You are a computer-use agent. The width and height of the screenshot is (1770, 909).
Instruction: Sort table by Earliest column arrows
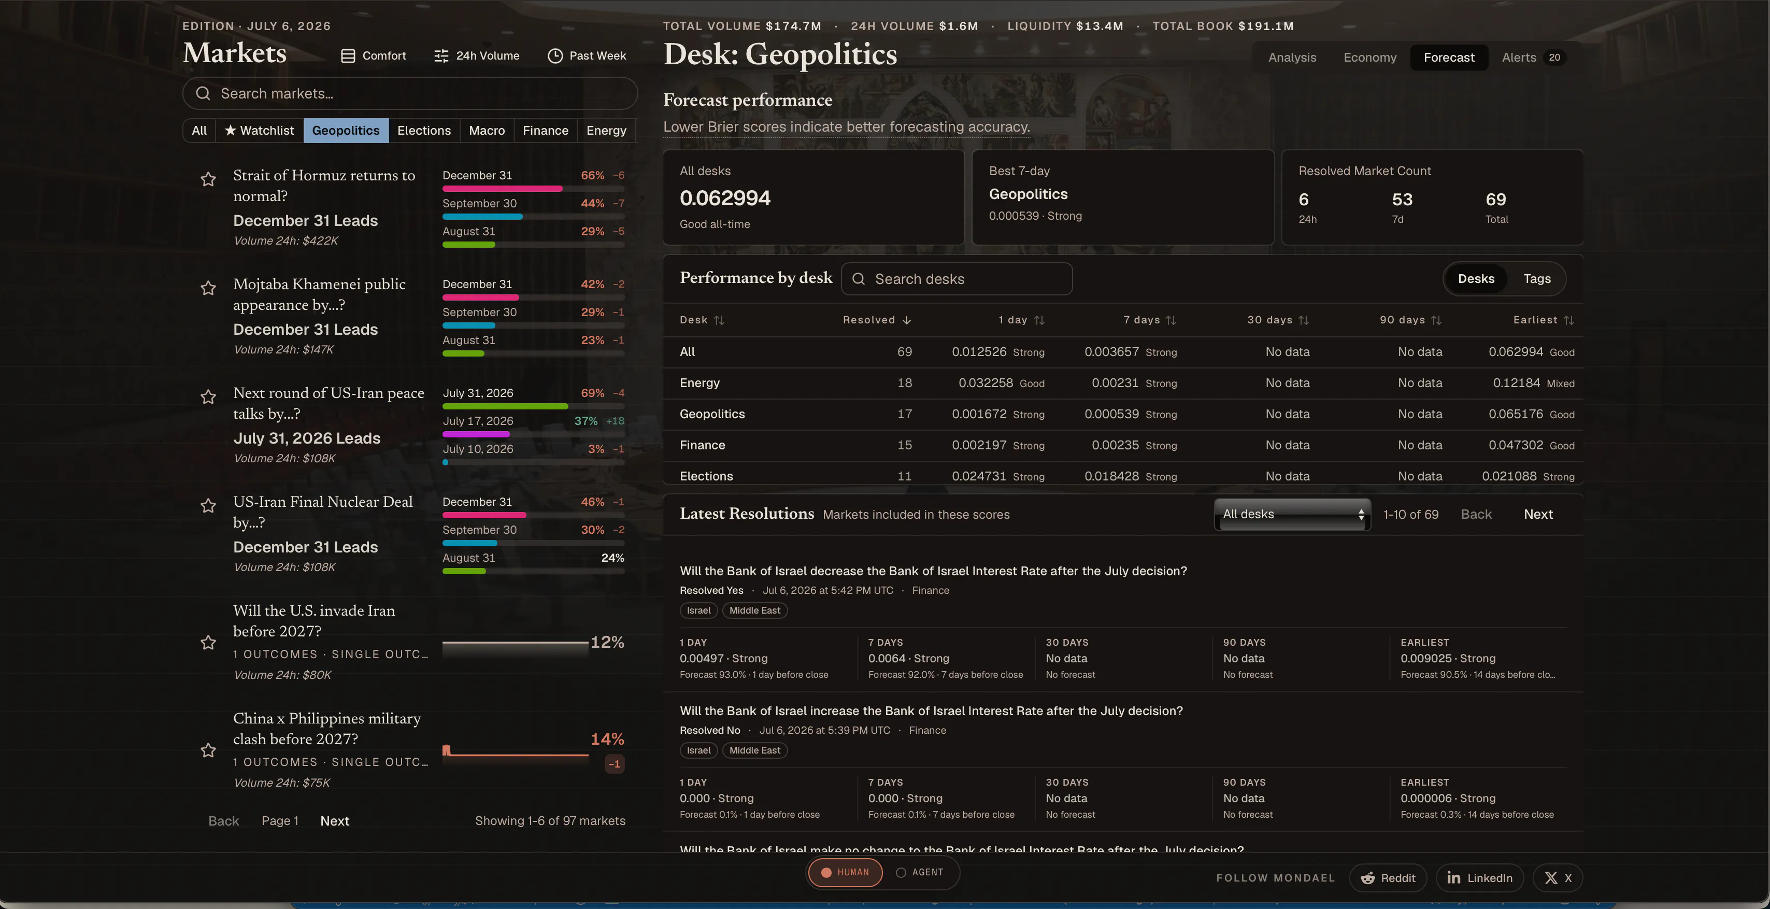point(1568,320)
